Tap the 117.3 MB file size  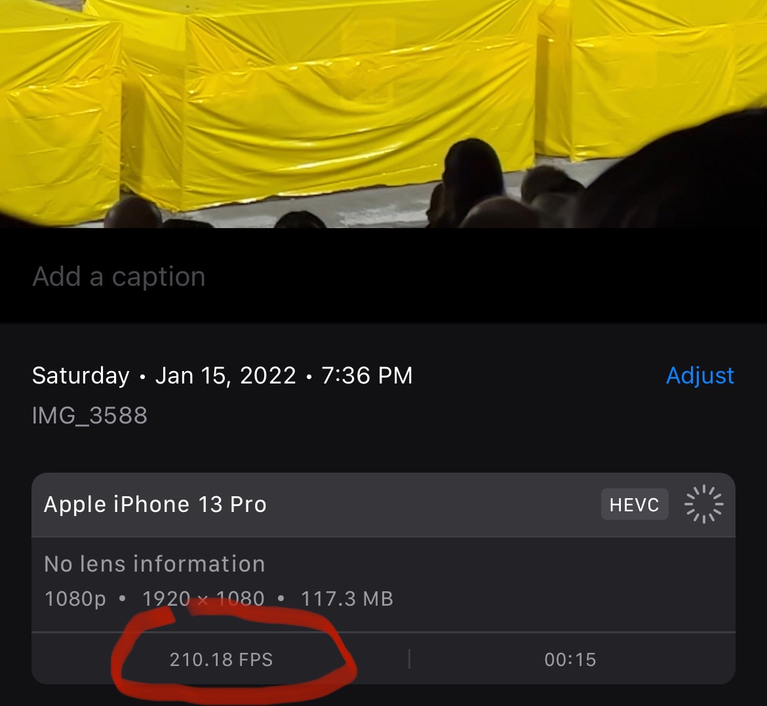(347, 598)
